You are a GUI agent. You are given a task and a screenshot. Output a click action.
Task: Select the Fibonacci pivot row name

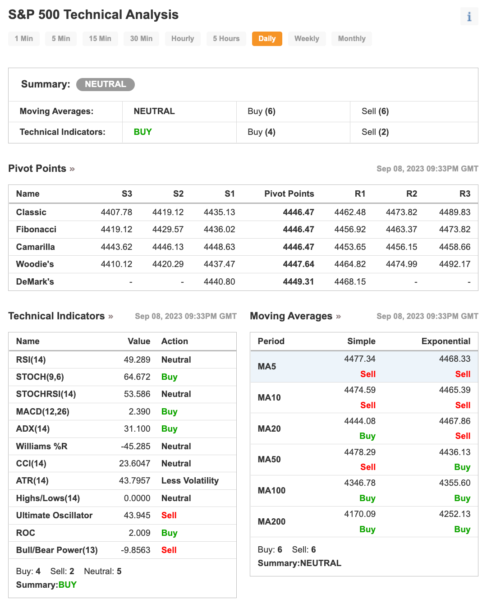[36, 230]
